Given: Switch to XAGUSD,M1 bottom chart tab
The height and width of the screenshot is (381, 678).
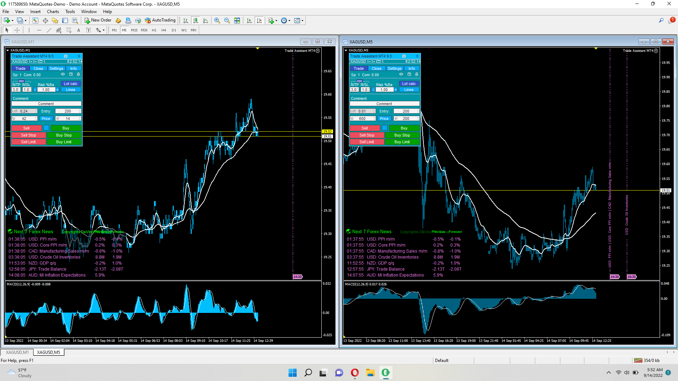Looking at the screenshot, I should click(x=17, y=352).
